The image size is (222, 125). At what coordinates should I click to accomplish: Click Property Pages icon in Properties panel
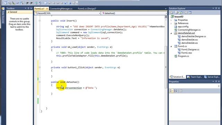click(181, 91)
